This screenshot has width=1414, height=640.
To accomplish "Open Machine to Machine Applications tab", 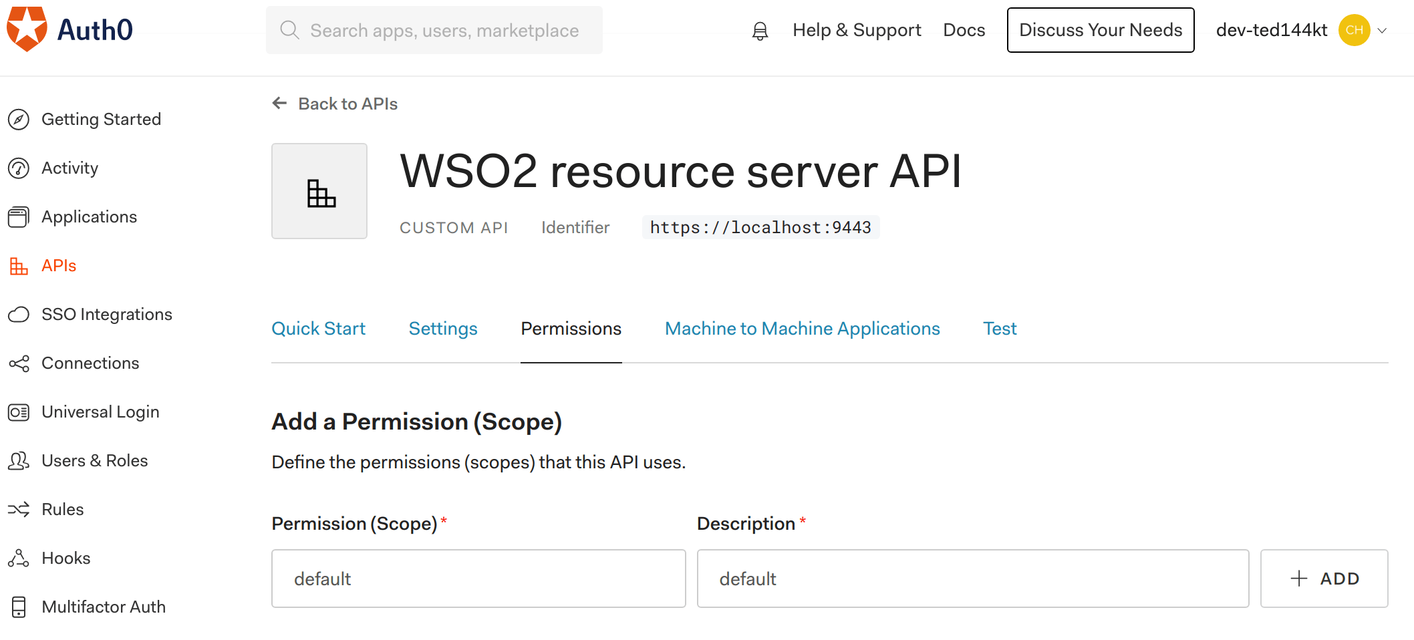I will coord(802,329).
